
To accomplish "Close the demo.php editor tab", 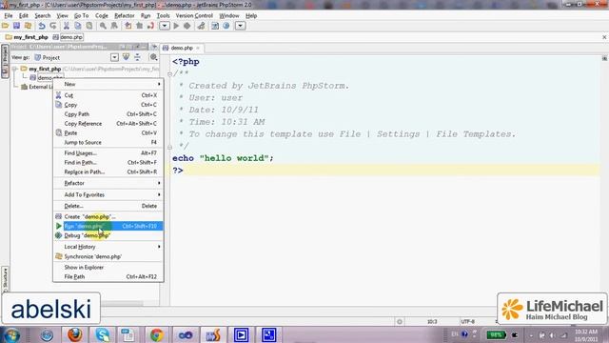I will pos(198,48).
